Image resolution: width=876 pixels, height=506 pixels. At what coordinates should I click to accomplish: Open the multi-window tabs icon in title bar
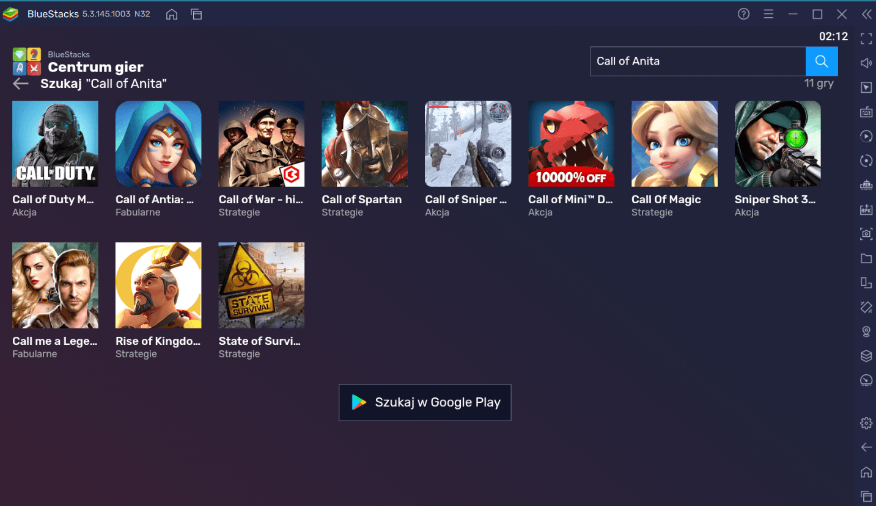tap(196, 14)
